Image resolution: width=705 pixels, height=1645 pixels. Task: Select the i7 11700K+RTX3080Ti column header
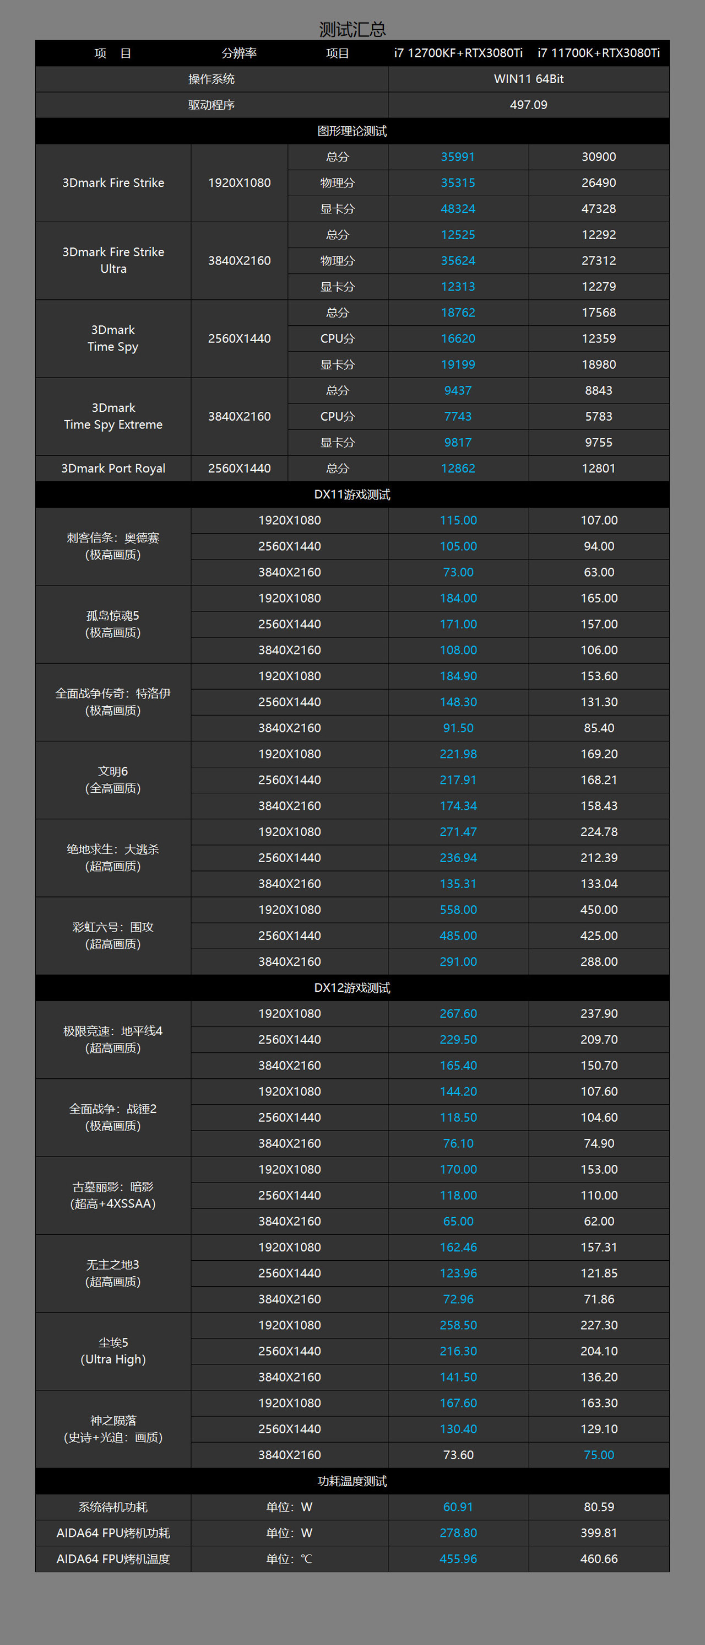click(x=599, y=53)
